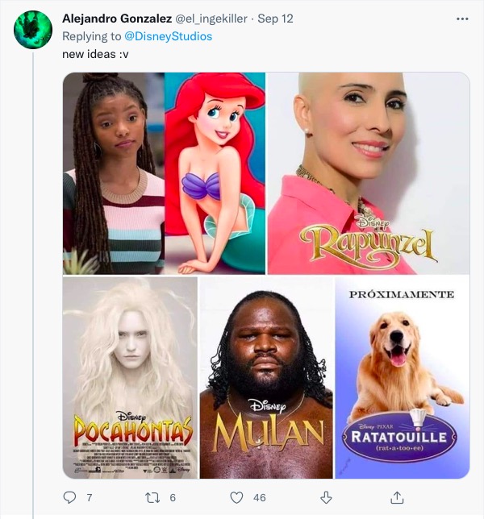
Task: Click the like count of 46
Action: 259,498
